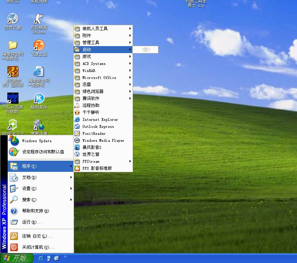
Task: Expand the Microsoft Office folder
Action: [103, 78]
